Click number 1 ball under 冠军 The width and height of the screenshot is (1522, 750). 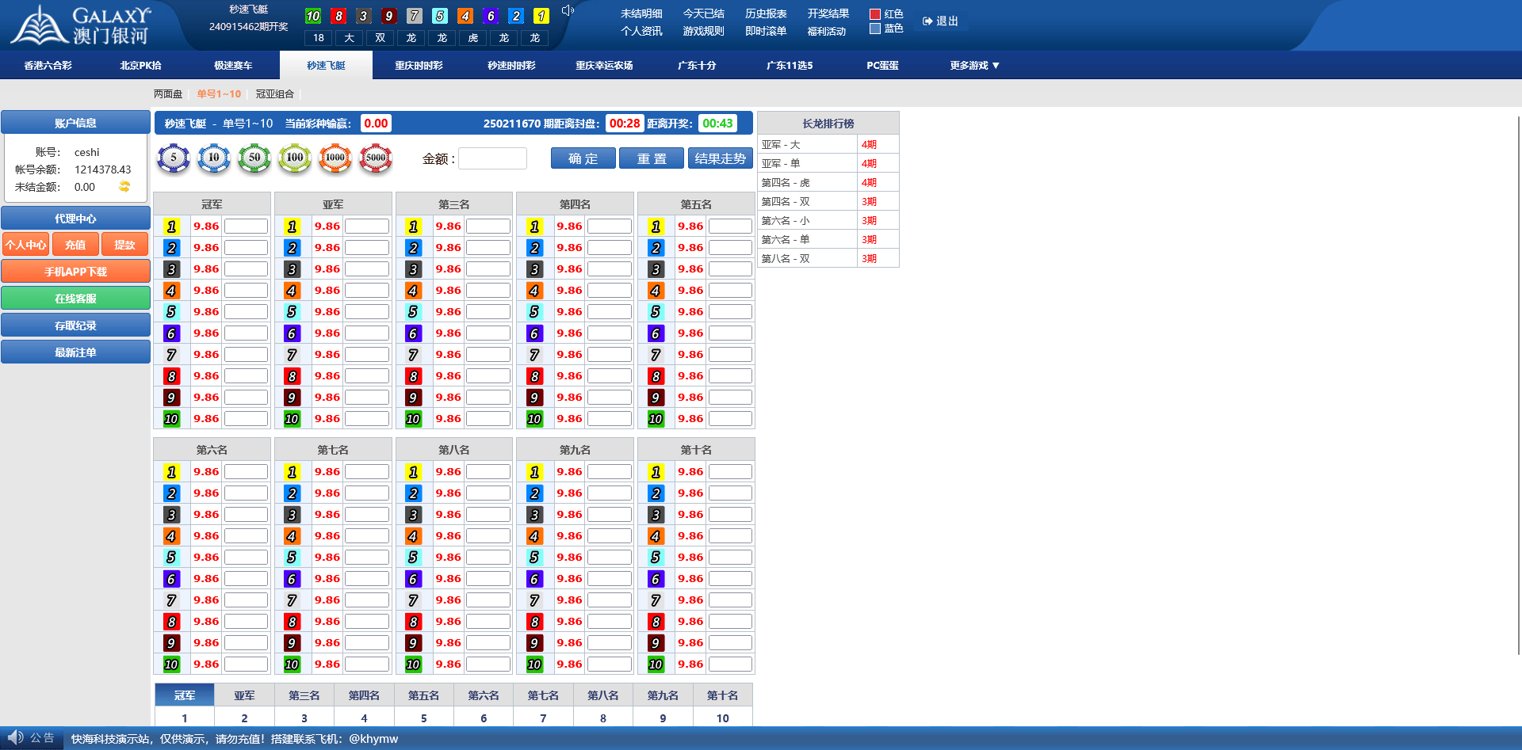click(171, 227)
